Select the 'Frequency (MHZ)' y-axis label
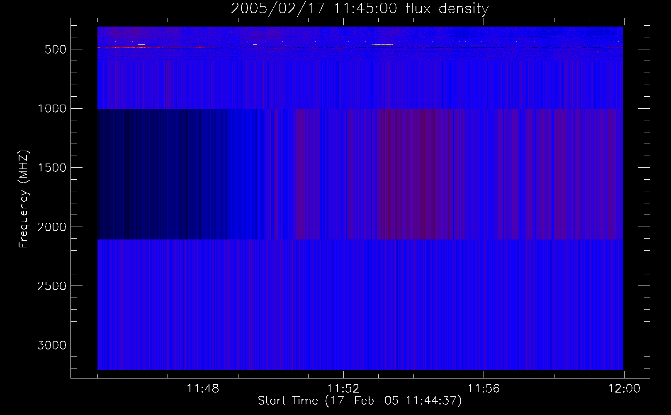 click(24, 199)
